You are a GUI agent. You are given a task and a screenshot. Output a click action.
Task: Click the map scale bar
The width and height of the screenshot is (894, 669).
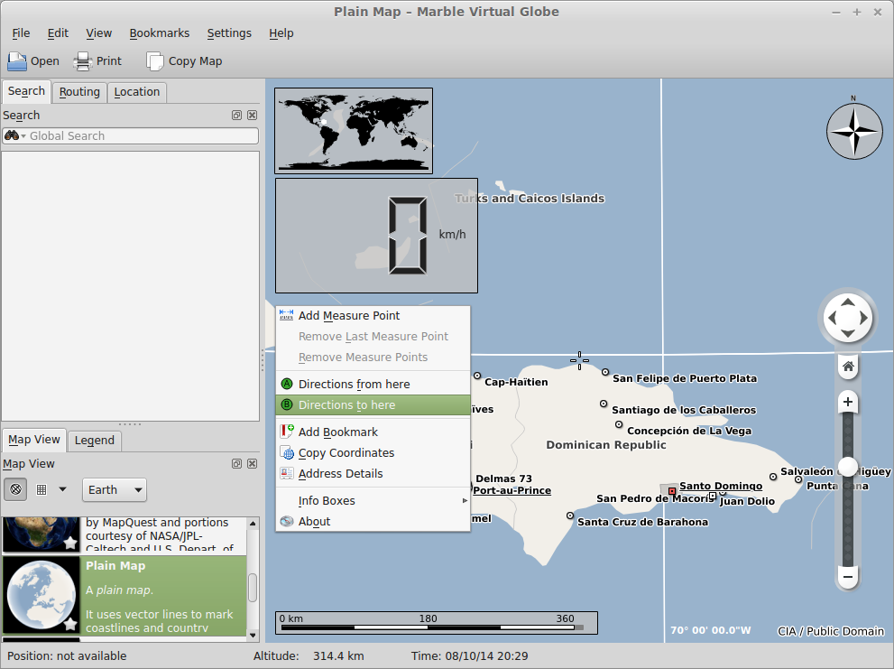(436, 623)
